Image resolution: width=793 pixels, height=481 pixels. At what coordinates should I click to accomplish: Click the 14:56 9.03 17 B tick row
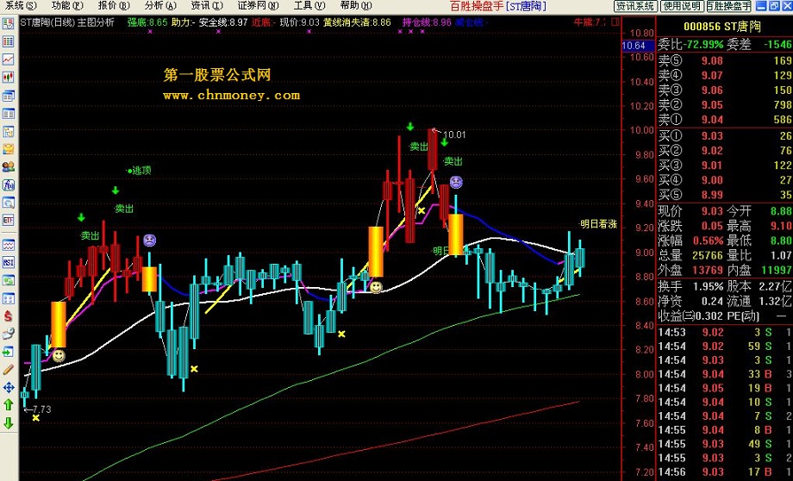724,472
